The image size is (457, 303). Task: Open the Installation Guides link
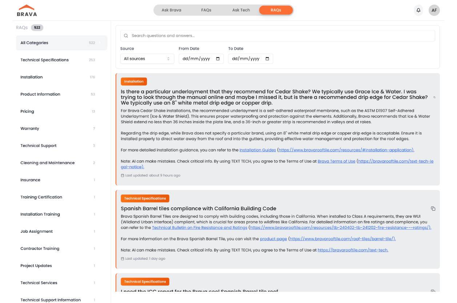258,150
